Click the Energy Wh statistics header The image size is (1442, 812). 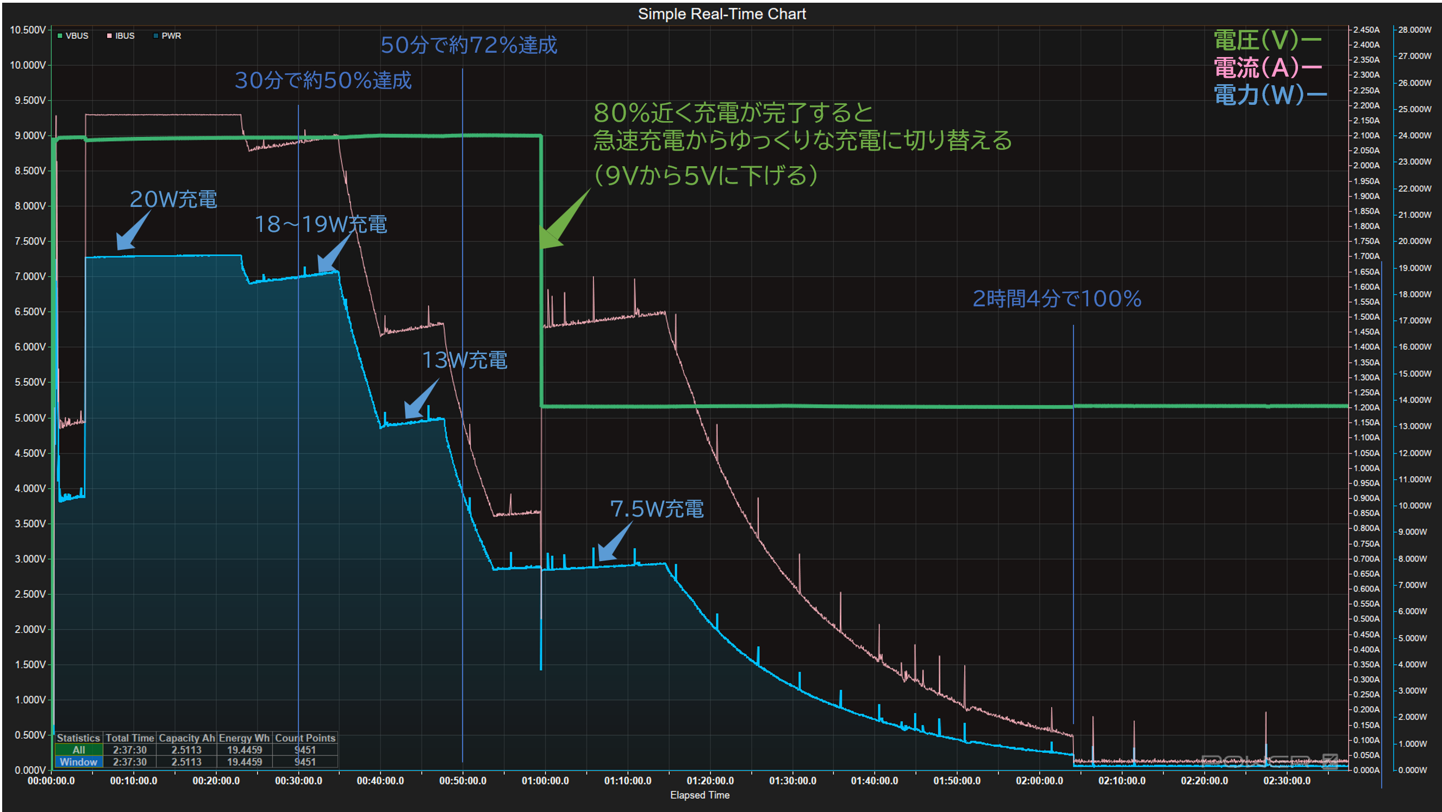coord(244,738)
